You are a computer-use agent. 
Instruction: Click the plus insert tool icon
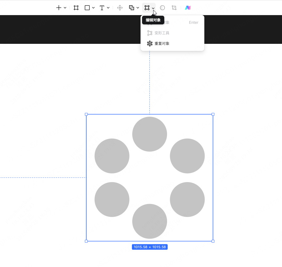(x=59, y=8)
